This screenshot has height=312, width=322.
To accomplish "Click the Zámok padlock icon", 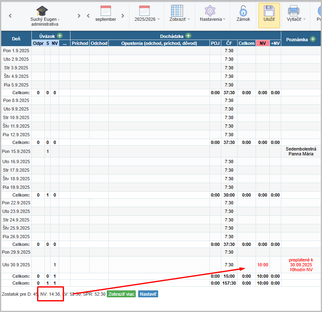I will pos(243,11).
